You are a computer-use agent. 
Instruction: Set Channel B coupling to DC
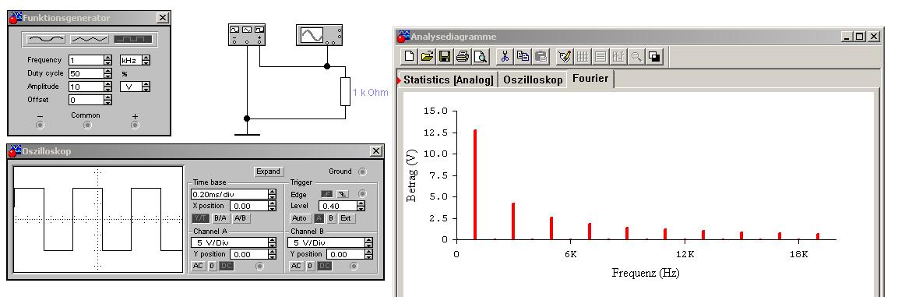pos(325,266)
